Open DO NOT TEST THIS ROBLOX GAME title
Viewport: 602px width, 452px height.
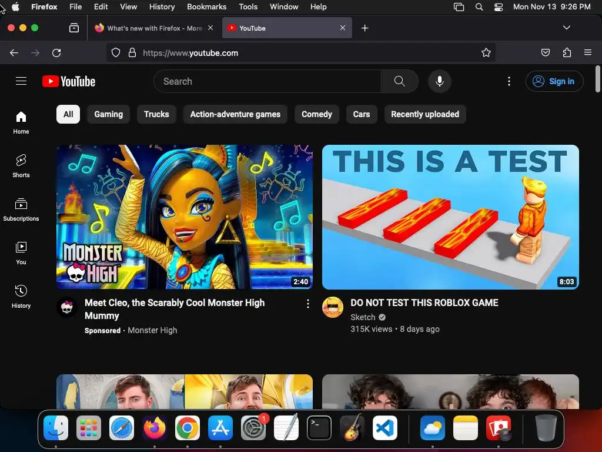click(x=424, y=303)
